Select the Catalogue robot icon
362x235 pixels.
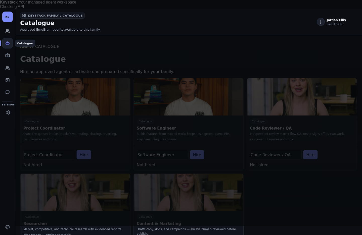click(8, 43)
